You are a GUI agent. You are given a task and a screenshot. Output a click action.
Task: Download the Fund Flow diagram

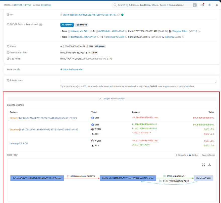tap(210, 165)
